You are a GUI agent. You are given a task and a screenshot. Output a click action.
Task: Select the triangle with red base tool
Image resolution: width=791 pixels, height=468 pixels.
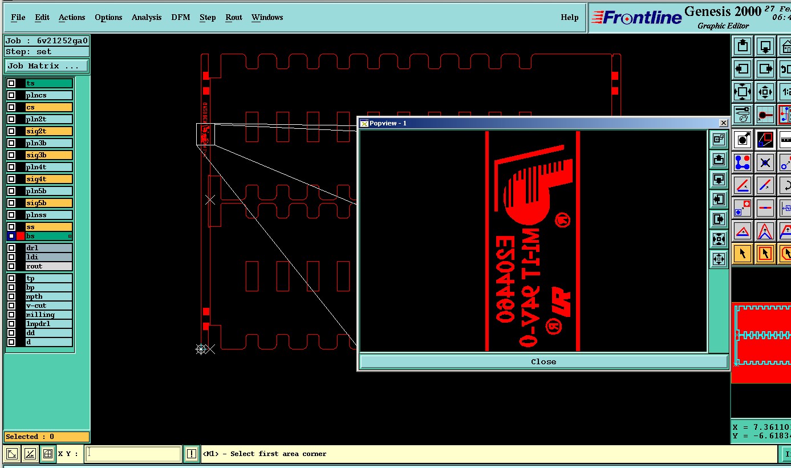[742, 231]
